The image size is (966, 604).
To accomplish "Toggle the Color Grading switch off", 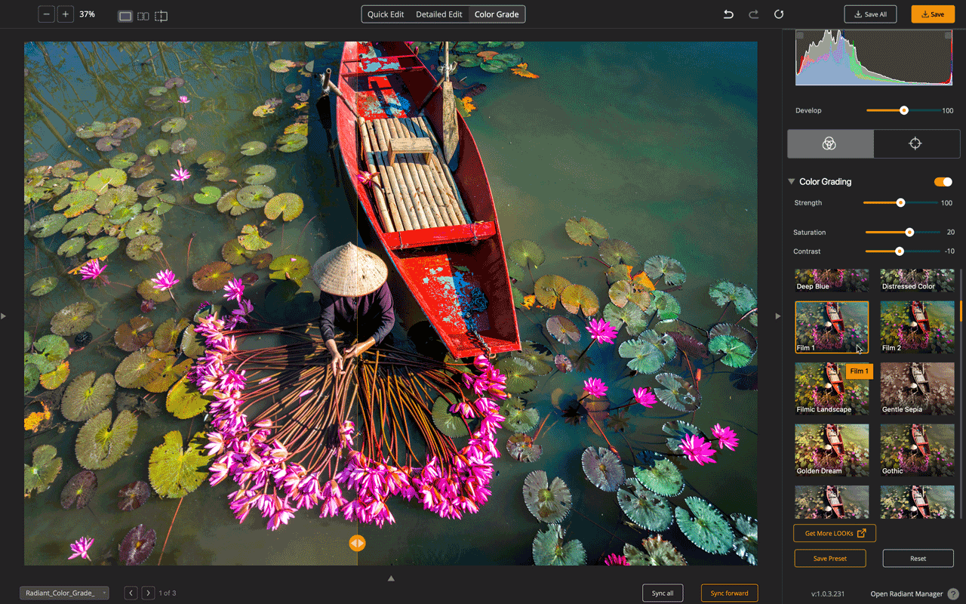I will 943,182.
